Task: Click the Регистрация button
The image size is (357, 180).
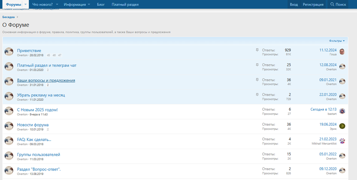Action: (313, 4)
